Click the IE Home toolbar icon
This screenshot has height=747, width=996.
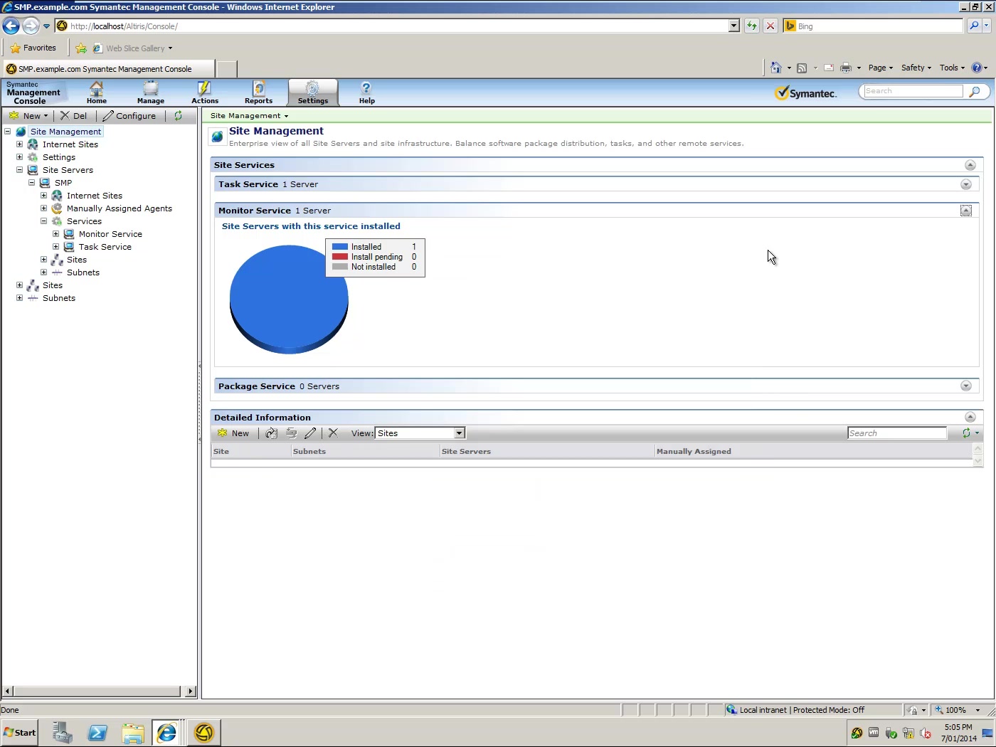point(776,68)
